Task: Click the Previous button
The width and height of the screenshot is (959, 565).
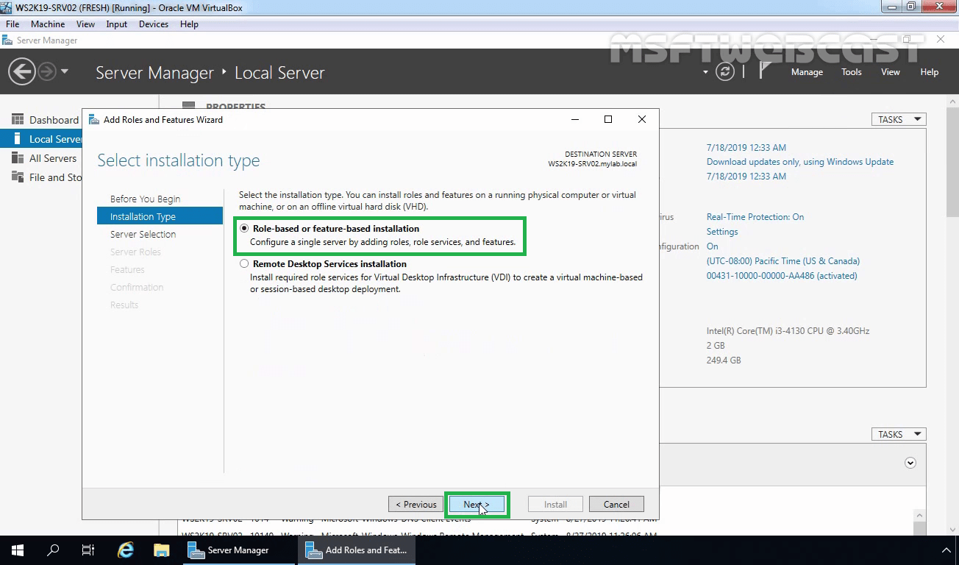Action: pyautogui.click(x=416, y=505)
